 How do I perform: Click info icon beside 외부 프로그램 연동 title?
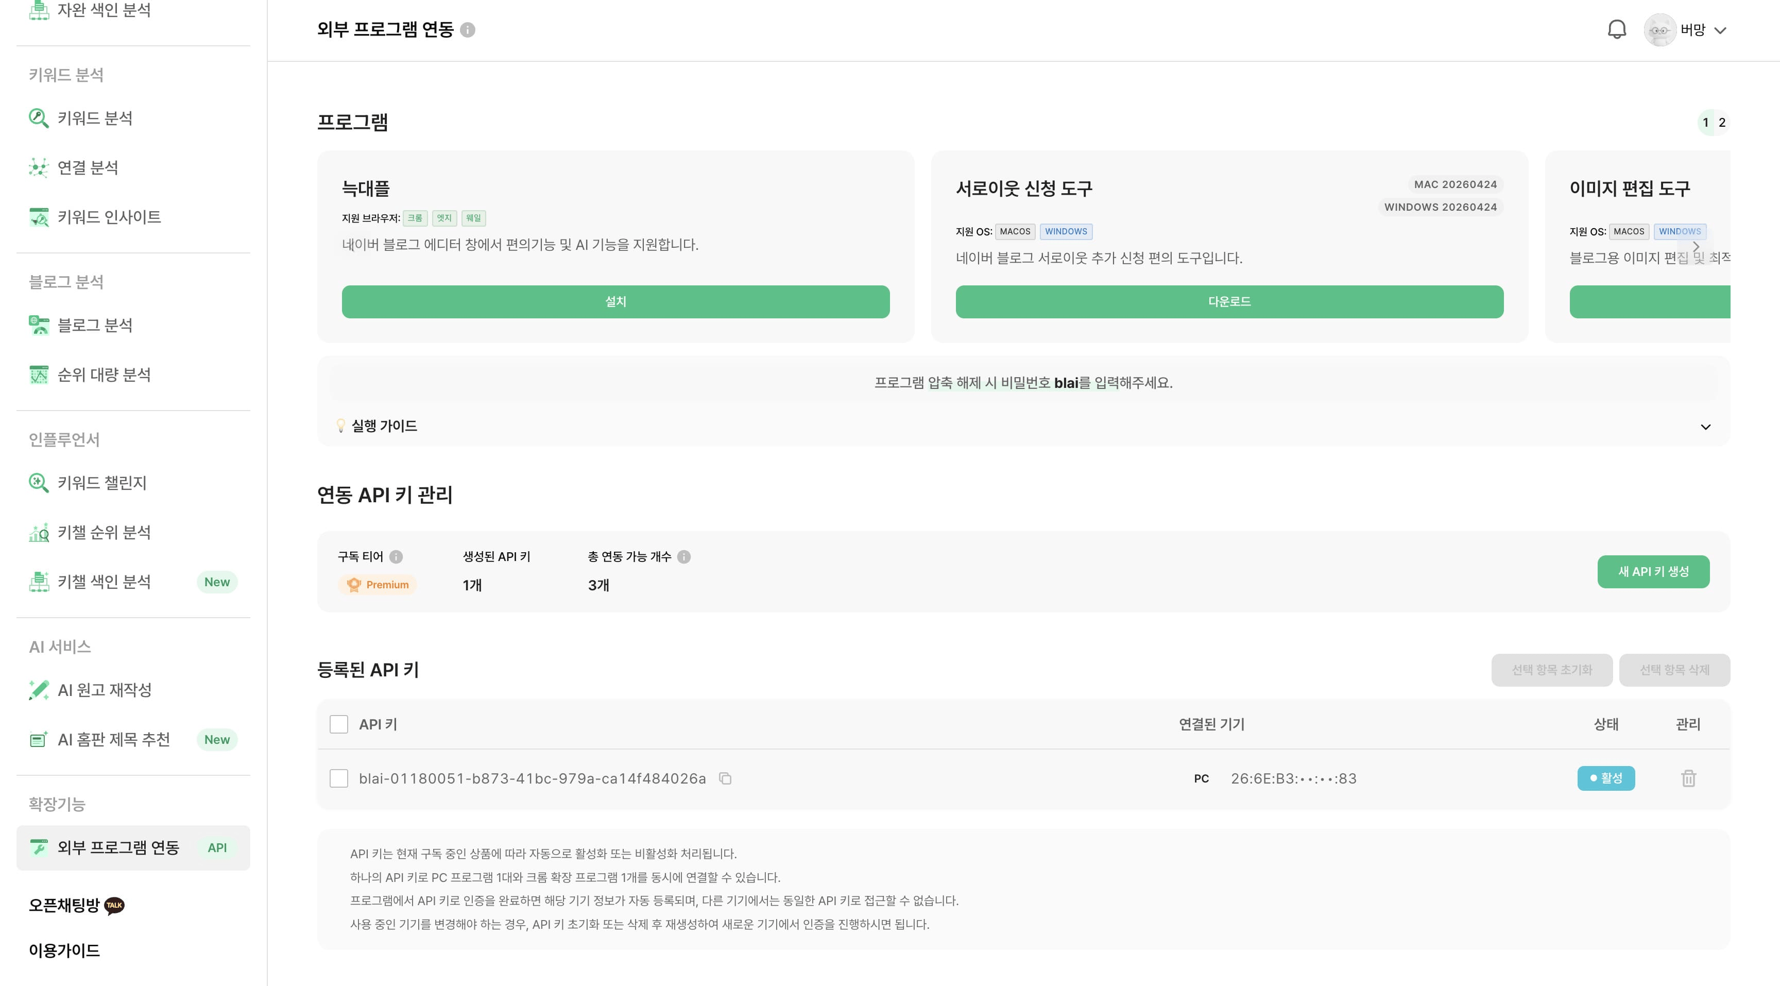468,30
